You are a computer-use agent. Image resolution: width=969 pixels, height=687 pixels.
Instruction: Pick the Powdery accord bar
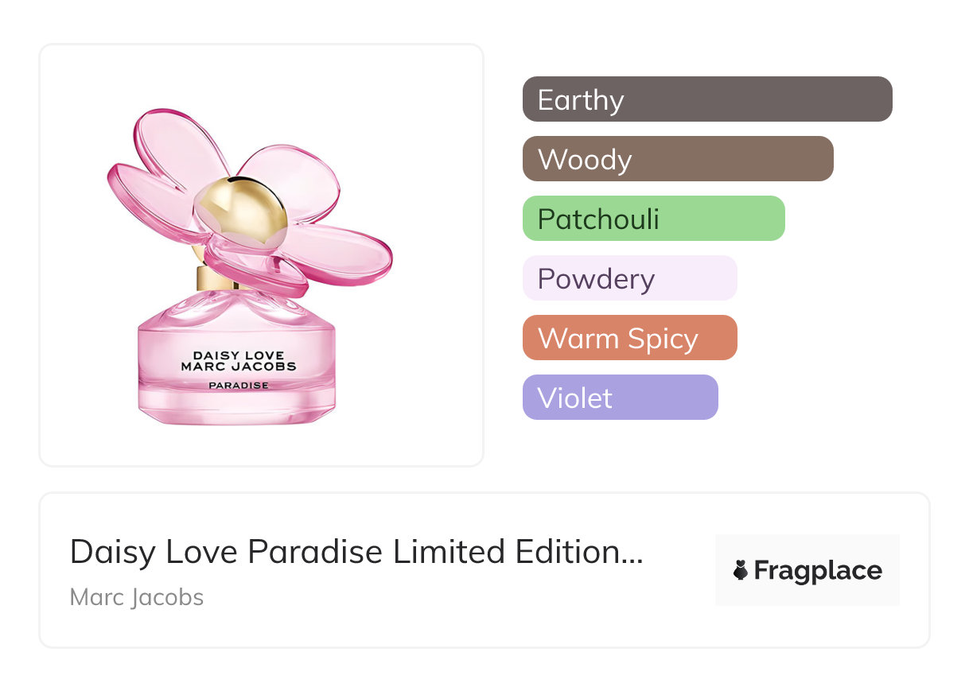(629, 278)
